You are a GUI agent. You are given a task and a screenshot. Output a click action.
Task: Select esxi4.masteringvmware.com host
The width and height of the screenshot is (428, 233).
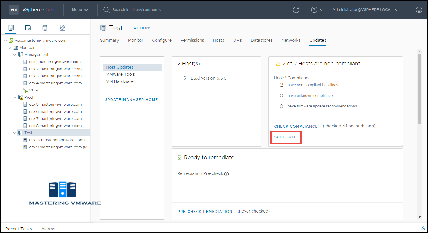(55, 83)
